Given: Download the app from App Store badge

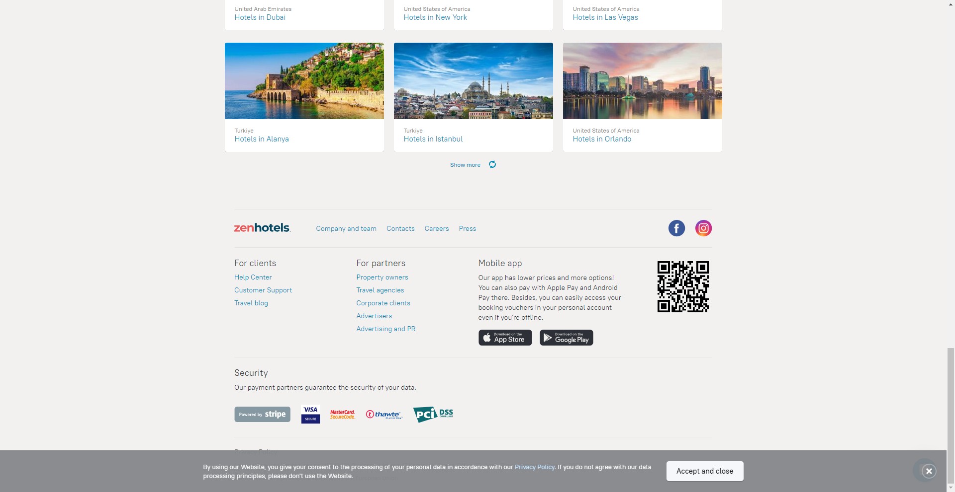Looking at the screenshot, I should tap(505, 338).
